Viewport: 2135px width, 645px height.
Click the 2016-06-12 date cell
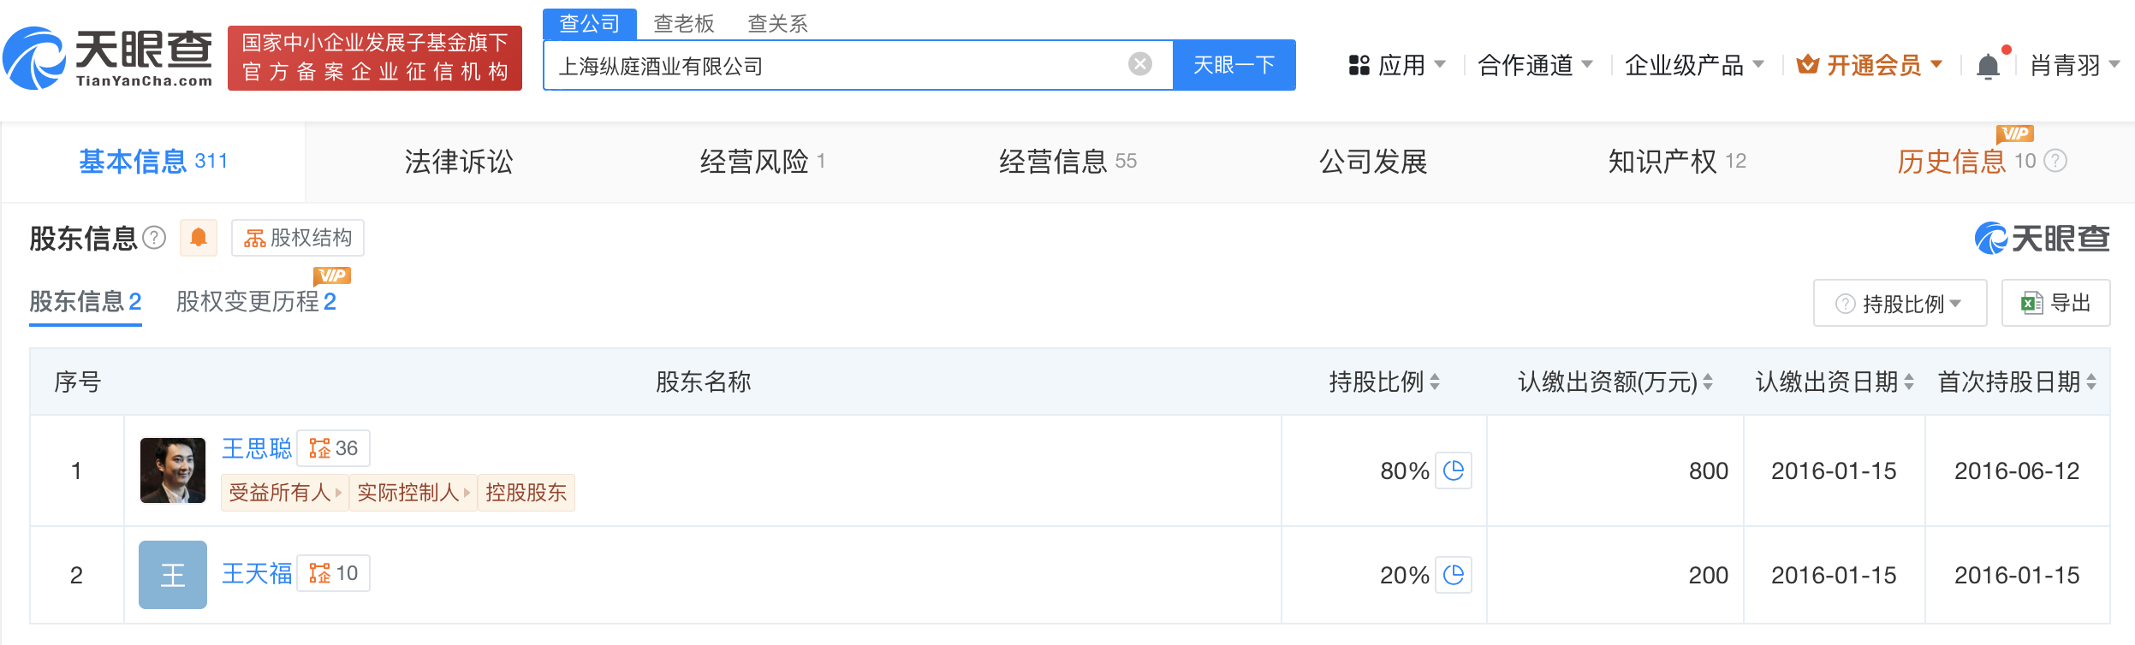click(x=2017, y=470)
